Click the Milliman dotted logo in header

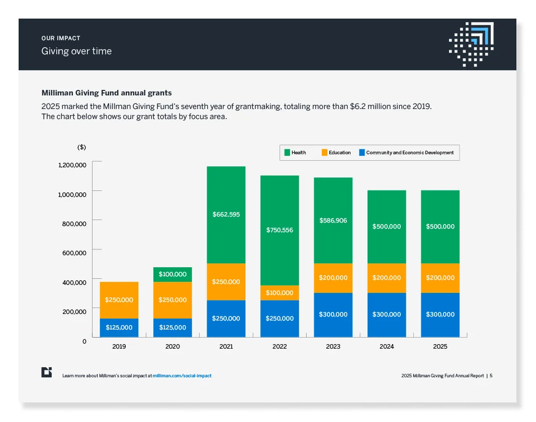click(471, 44)
